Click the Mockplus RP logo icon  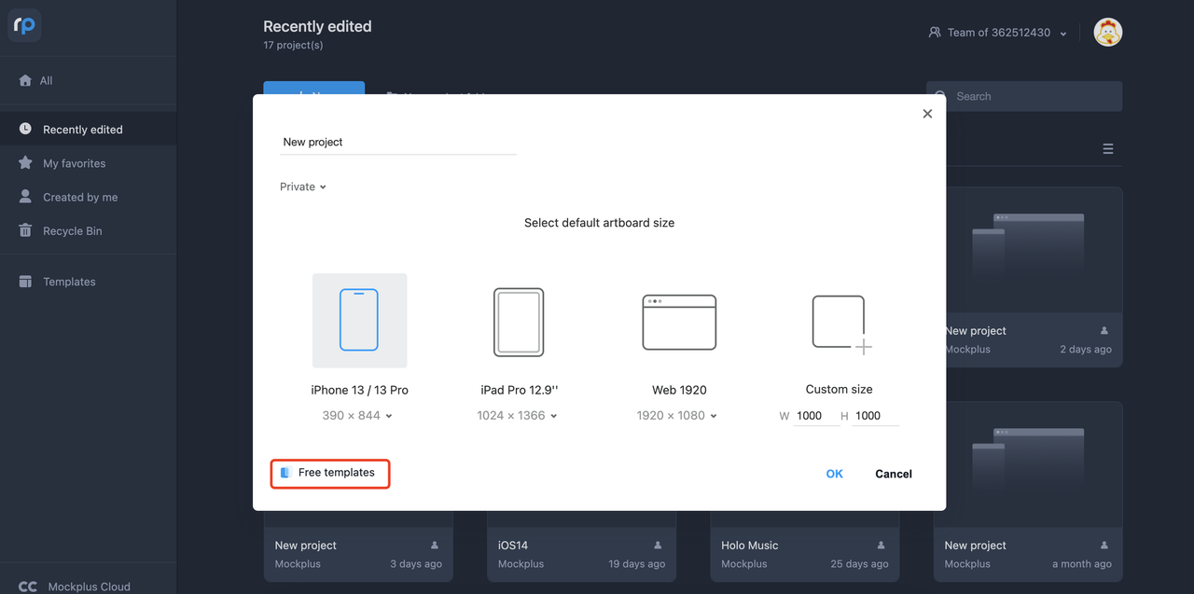coord(24,25)
